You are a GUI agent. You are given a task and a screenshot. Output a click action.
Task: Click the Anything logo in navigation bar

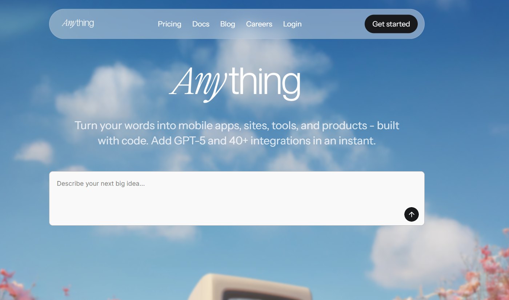coord(78,24)
